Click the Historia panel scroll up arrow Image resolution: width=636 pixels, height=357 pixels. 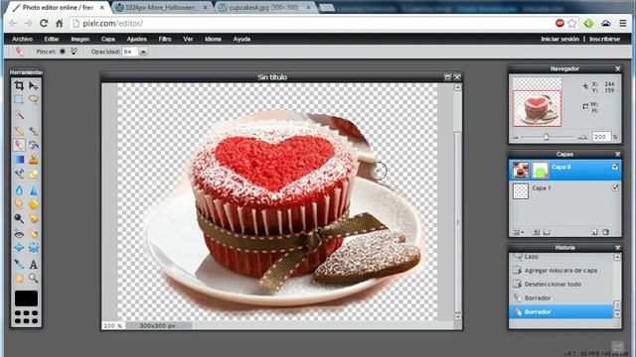[x=617, y=257]
